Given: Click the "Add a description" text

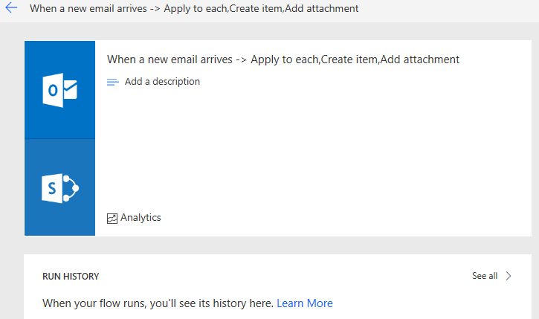Looking at the screenshot, I should [x=162, y=82].
